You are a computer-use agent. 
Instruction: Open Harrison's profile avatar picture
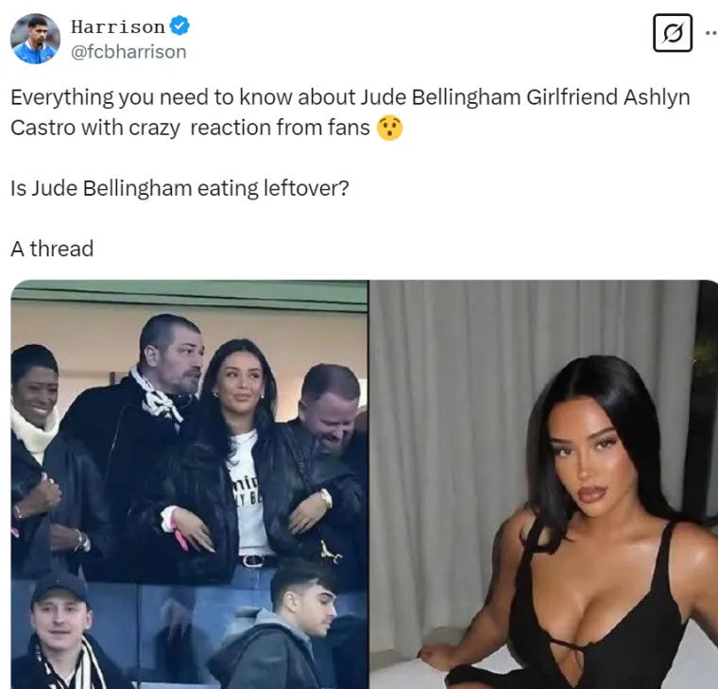[x=35, y=39]
